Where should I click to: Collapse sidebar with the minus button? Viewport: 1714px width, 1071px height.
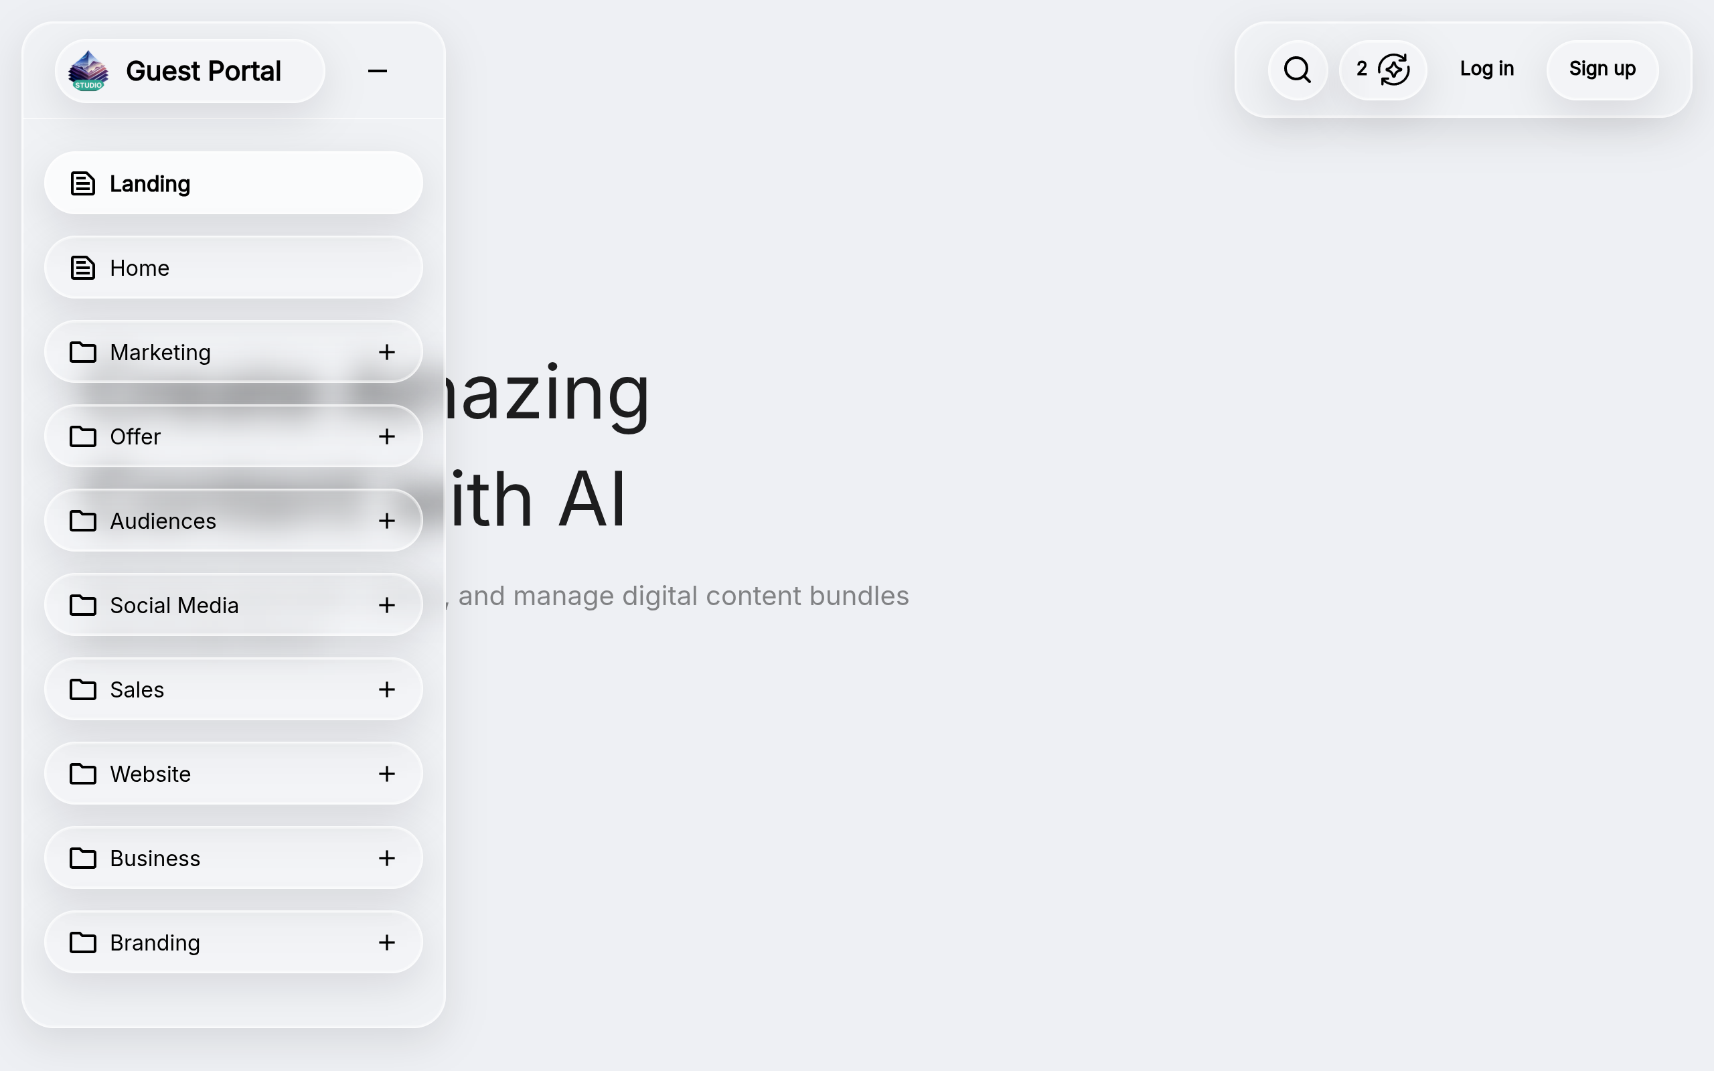coord(378,71)
